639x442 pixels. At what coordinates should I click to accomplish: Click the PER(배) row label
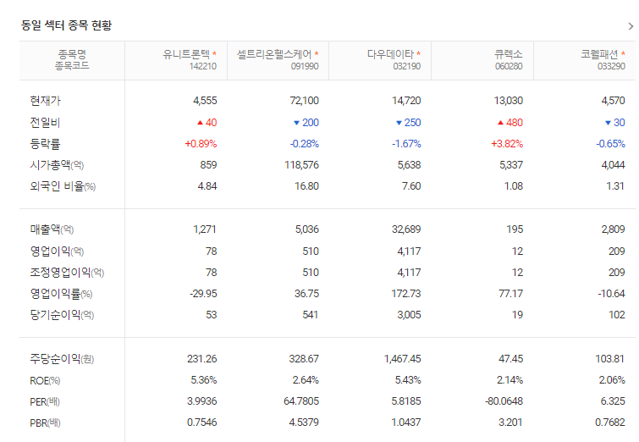pyautogui.click(x=45, y=401)
